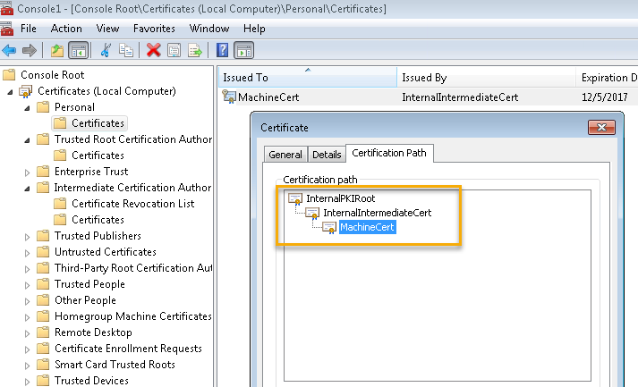Toggle the Show/Hide Console Tree button

(78, 50)
